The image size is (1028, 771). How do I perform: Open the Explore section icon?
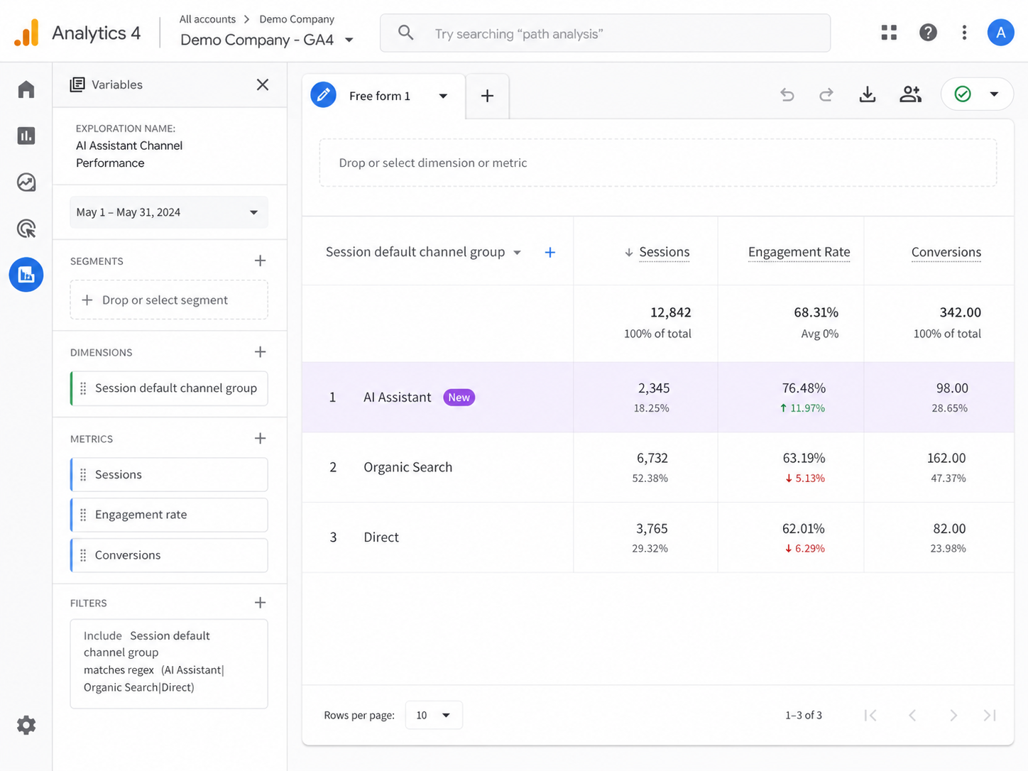point(26,275)
